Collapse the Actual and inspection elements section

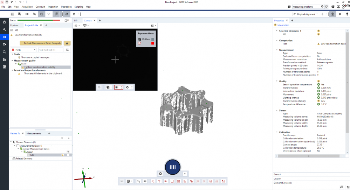pyautogui.click(x=12, y=70)
